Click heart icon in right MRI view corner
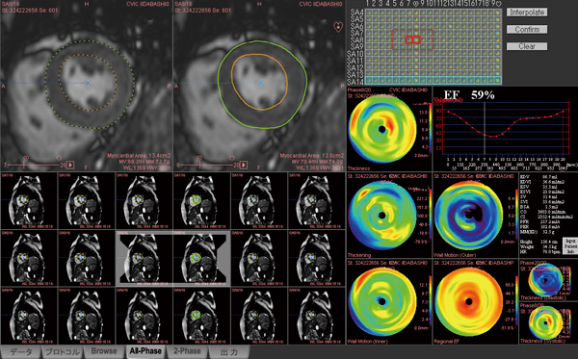 point(338,27)
